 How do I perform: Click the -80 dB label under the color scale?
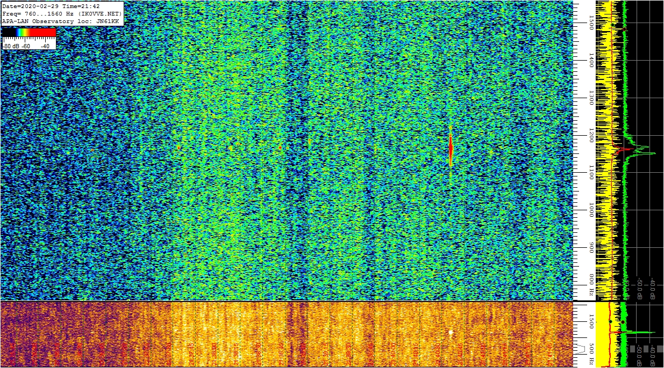click(11, 46)
